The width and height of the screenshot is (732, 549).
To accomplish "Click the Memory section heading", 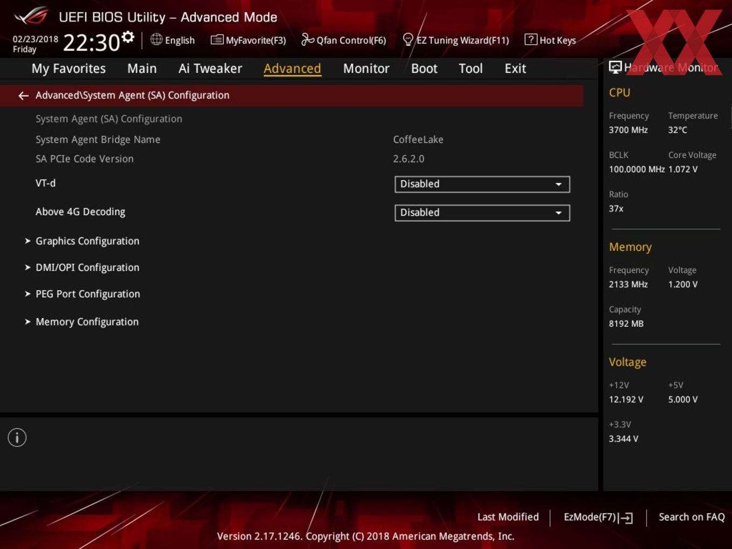I will [x=630, y=247].
